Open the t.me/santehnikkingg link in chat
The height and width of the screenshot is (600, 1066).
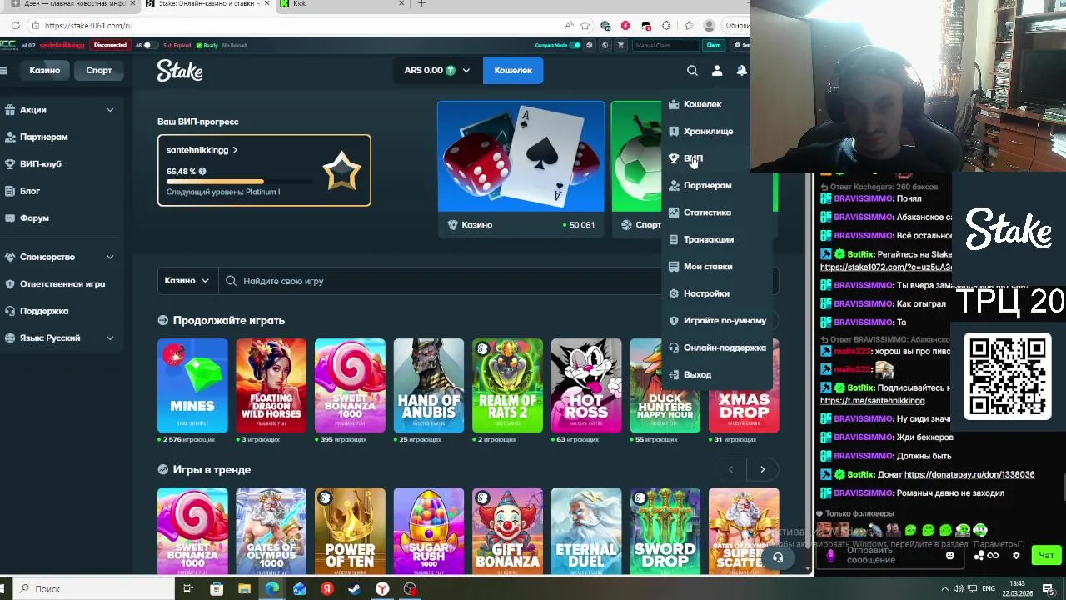[873, 401]
